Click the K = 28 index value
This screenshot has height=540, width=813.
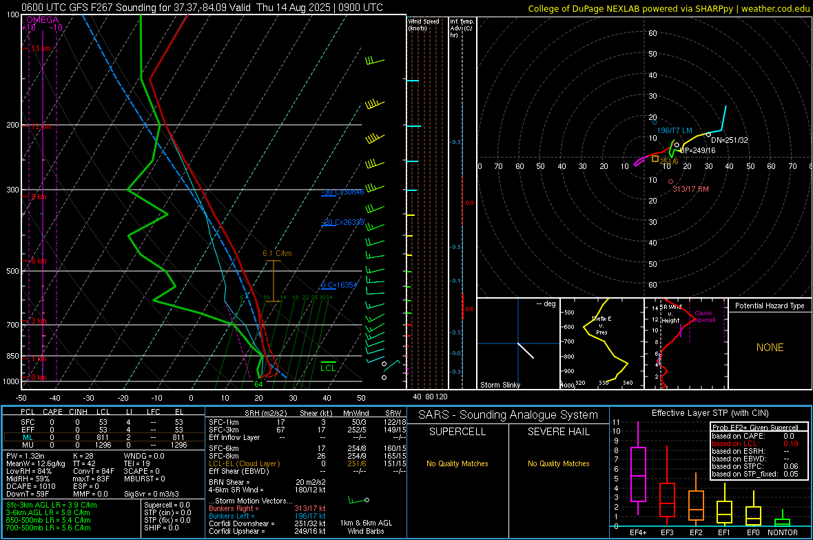coord(83,456)
